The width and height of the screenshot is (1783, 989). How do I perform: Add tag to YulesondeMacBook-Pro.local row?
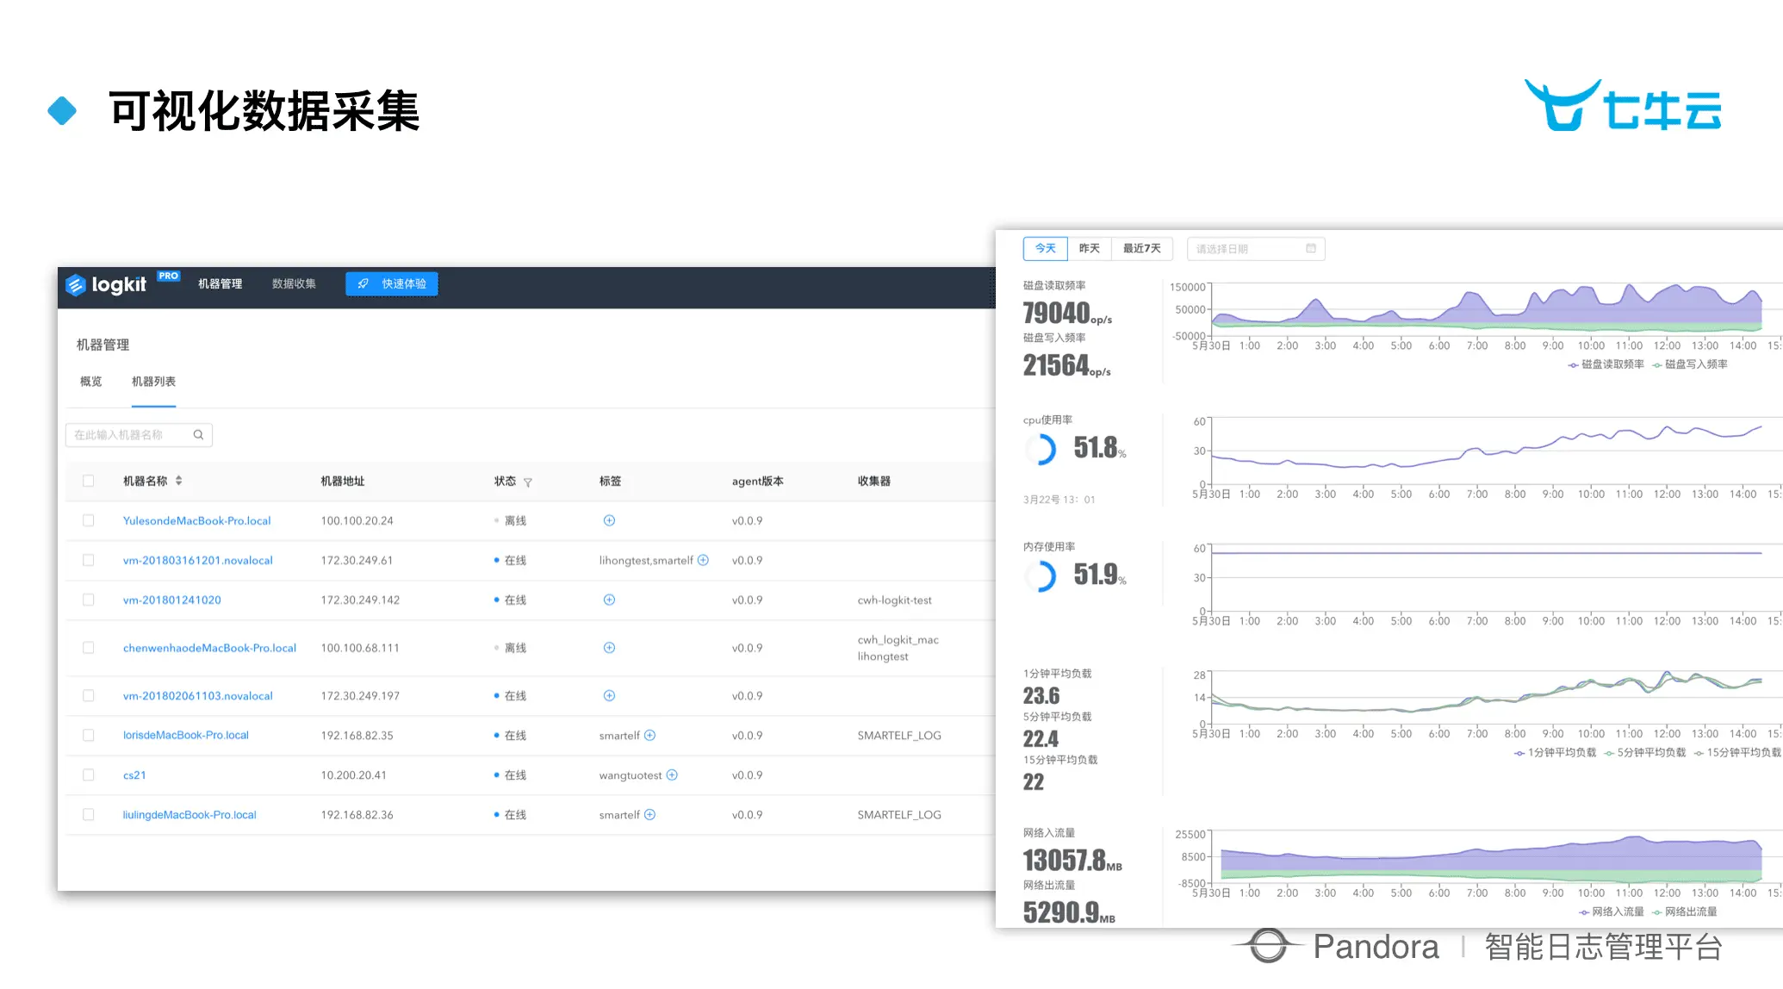[x=609, y=520]
